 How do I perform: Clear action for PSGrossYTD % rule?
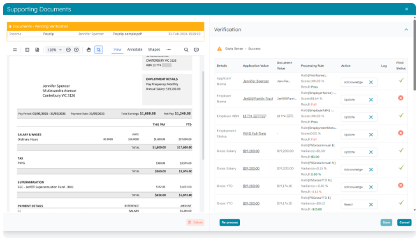[x=371, y=187]
